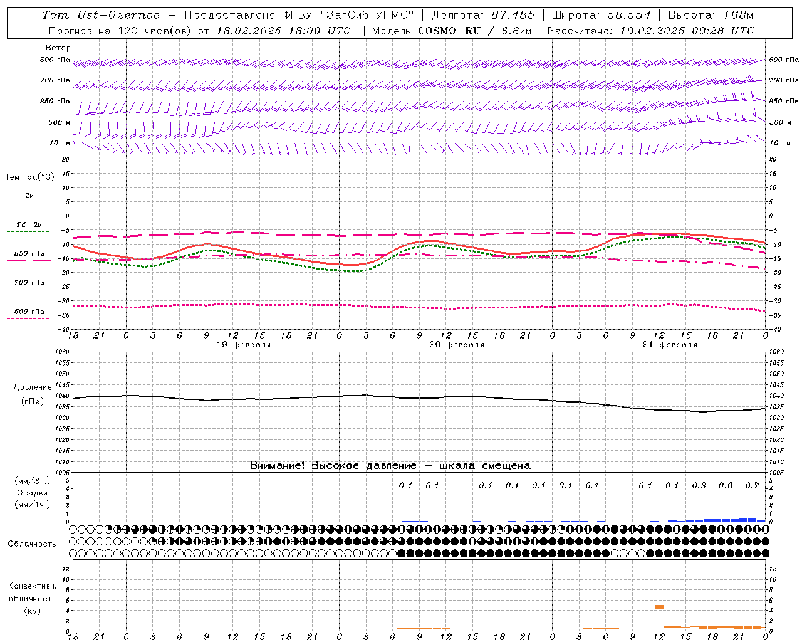Click the Td 2м dew point legend entry

pyautogui.click(x=29, y=224)
